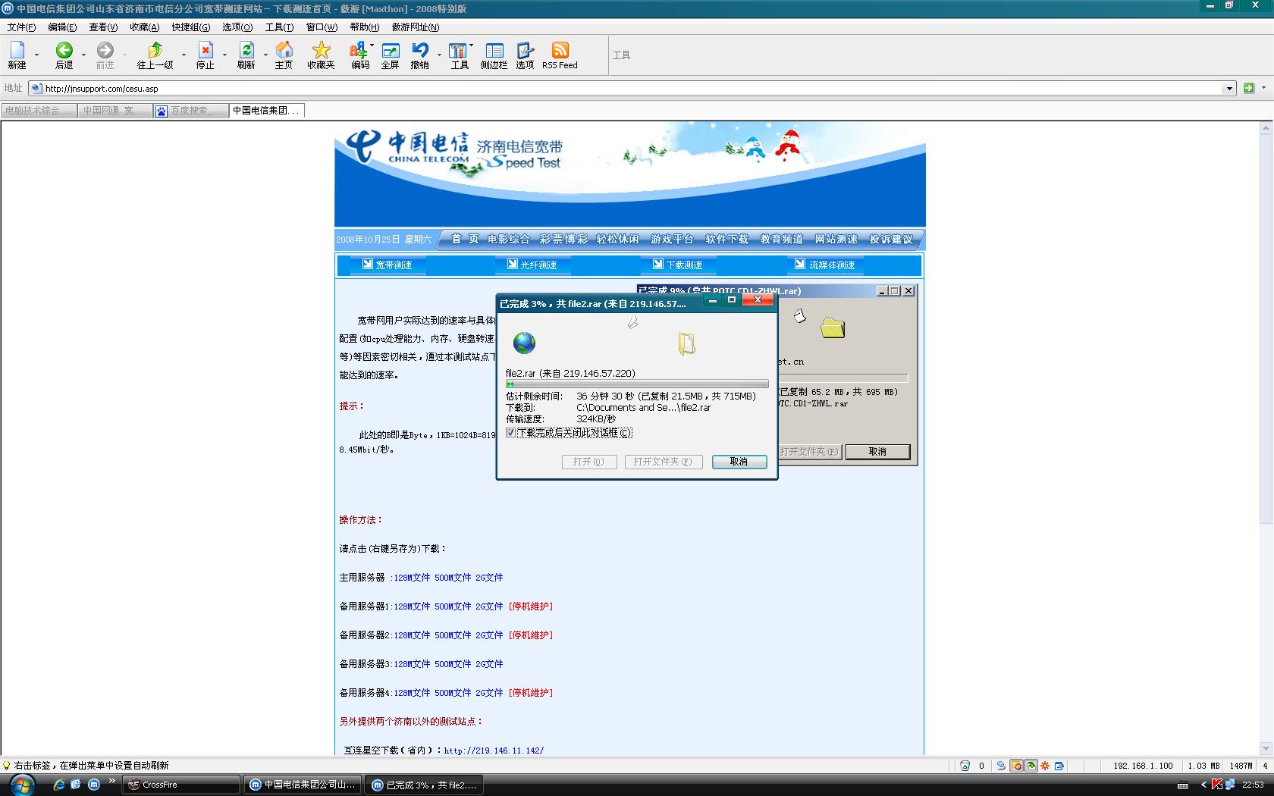Open the RSS Feed icon
Image resolution: width=1274 pixels, height=796 pixels.
560,55
